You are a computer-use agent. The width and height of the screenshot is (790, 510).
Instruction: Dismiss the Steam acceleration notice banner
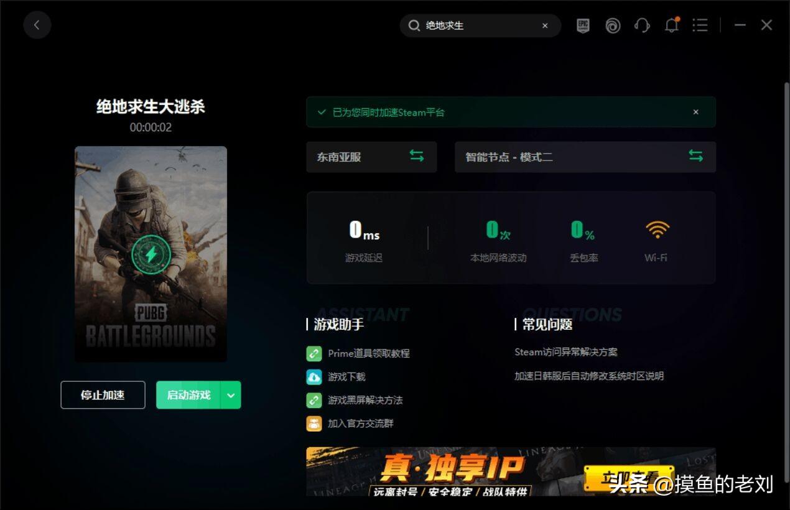pyautogui.click(x=696, y=113)
